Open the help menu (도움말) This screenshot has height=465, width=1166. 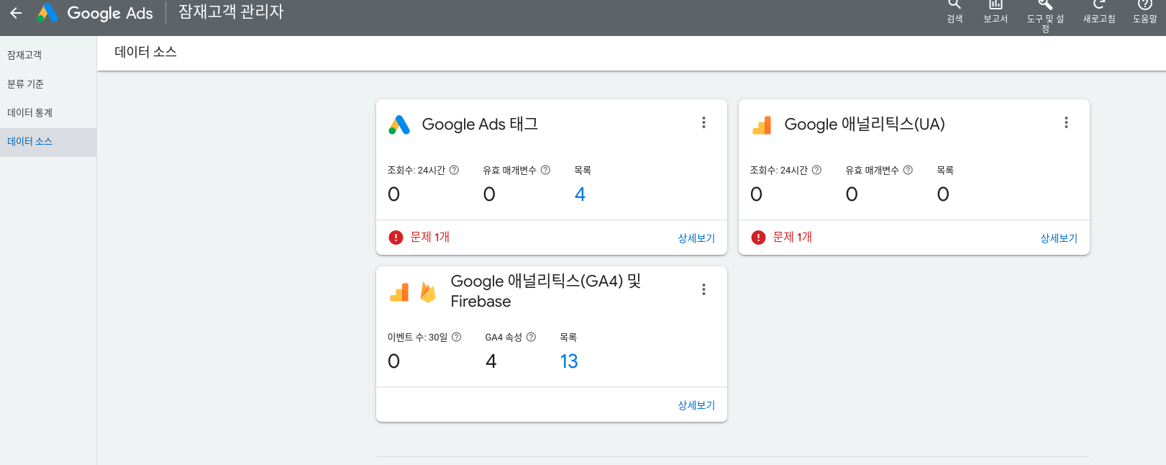[x=1145, y=11]
